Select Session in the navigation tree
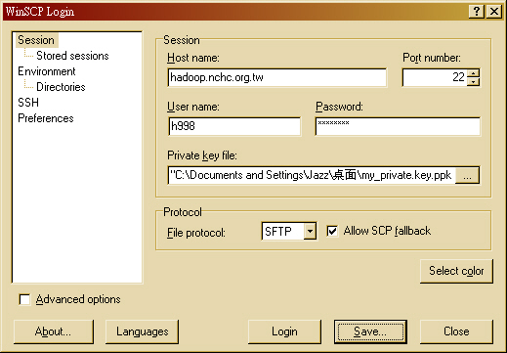Image resolution: width=507 pixels, height=353 pixels. (36, 40)
